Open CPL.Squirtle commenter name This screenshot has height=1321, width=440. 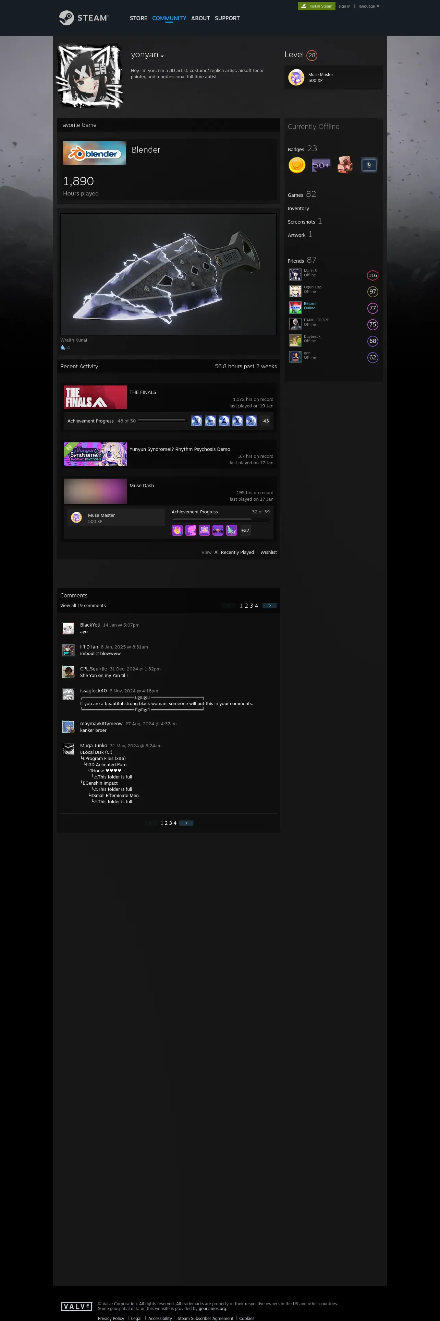(x=94, y=669)
